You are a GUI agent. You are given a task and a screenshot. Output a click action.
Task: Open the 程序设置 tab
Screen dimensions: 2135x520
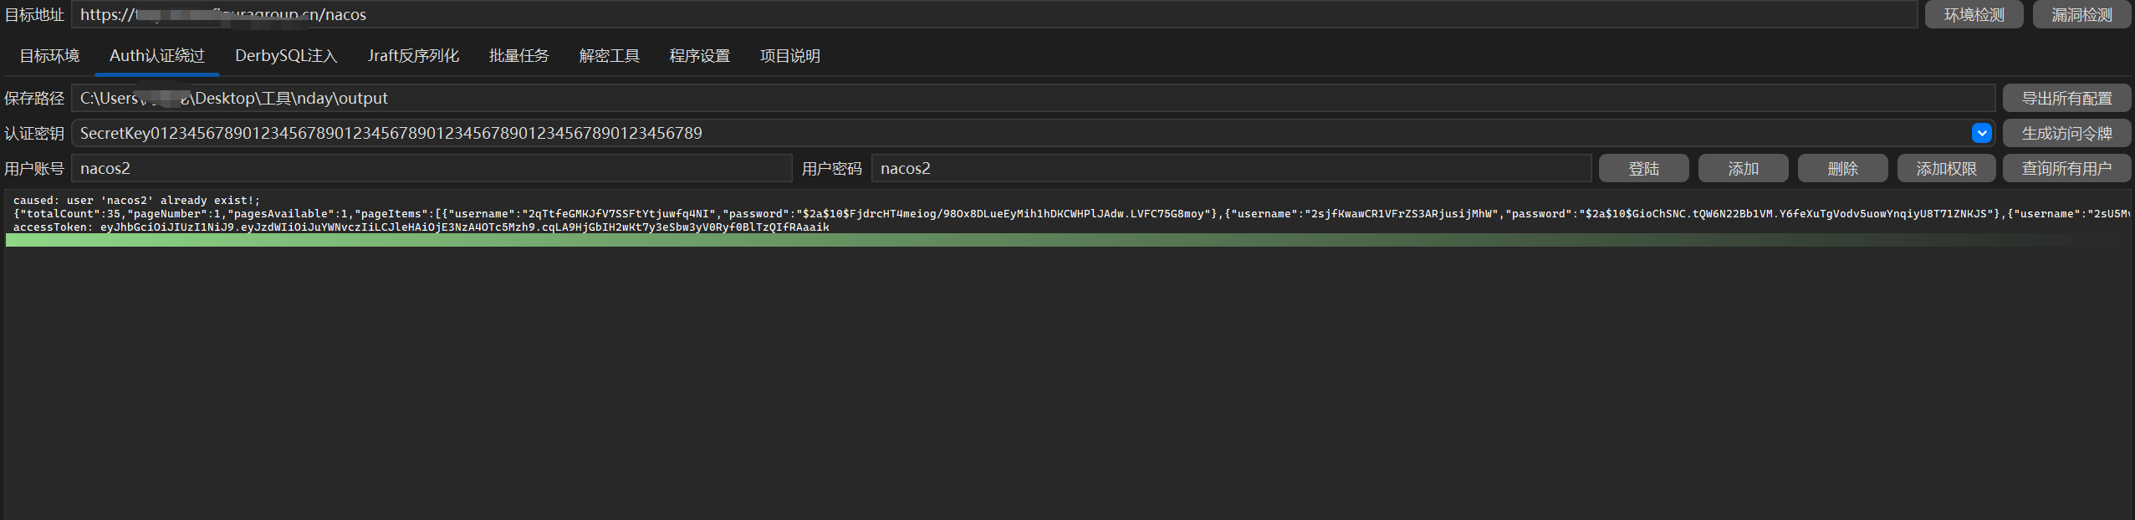pyautogui.click(x=699, y=56)
